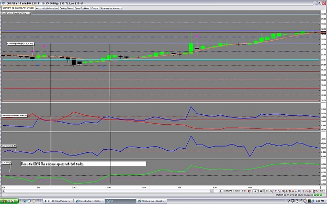Image resolution: width=327 pixels, height=204 pixels.
Task: Open the Summary by Accounts tab
Action: click(x=111, y=8)
